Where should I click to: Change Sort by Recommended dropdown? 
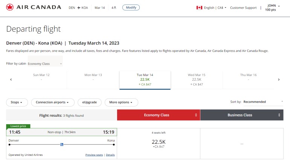pyautogui.click(x=263, y=102)
